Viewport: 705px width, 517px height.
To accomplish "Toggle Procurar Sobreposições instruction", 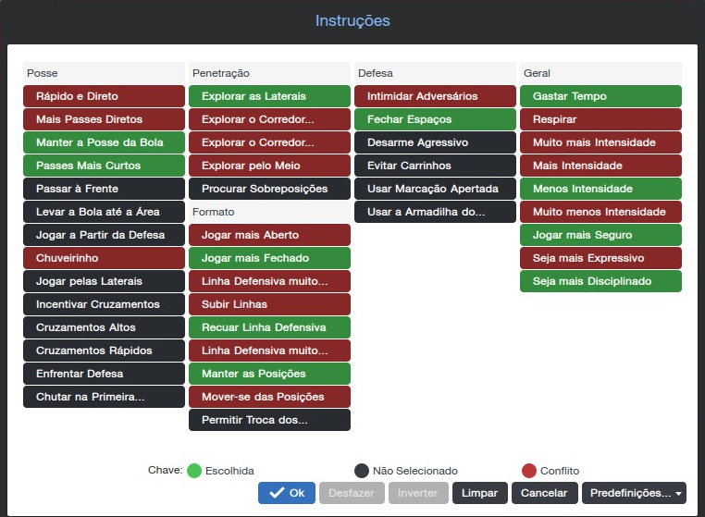I will click(x=269, y=189).
